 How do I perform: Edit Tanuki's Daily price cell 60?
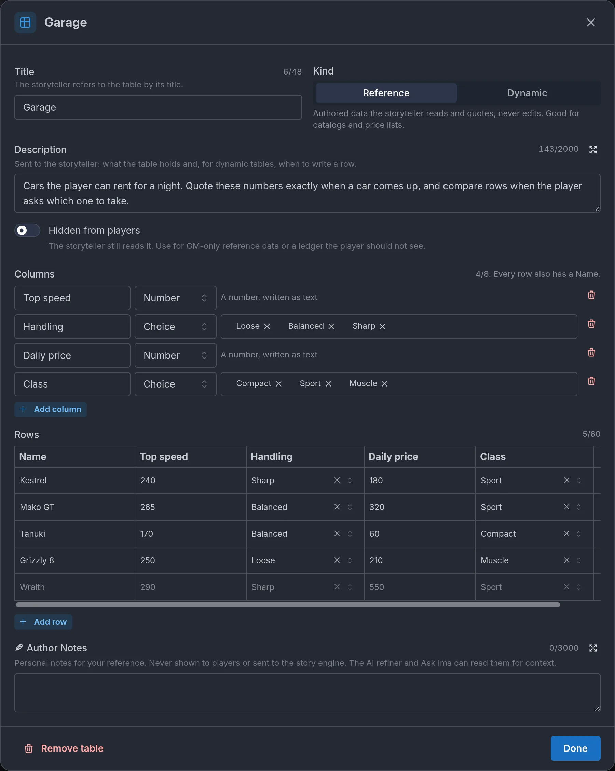(420, 533)
